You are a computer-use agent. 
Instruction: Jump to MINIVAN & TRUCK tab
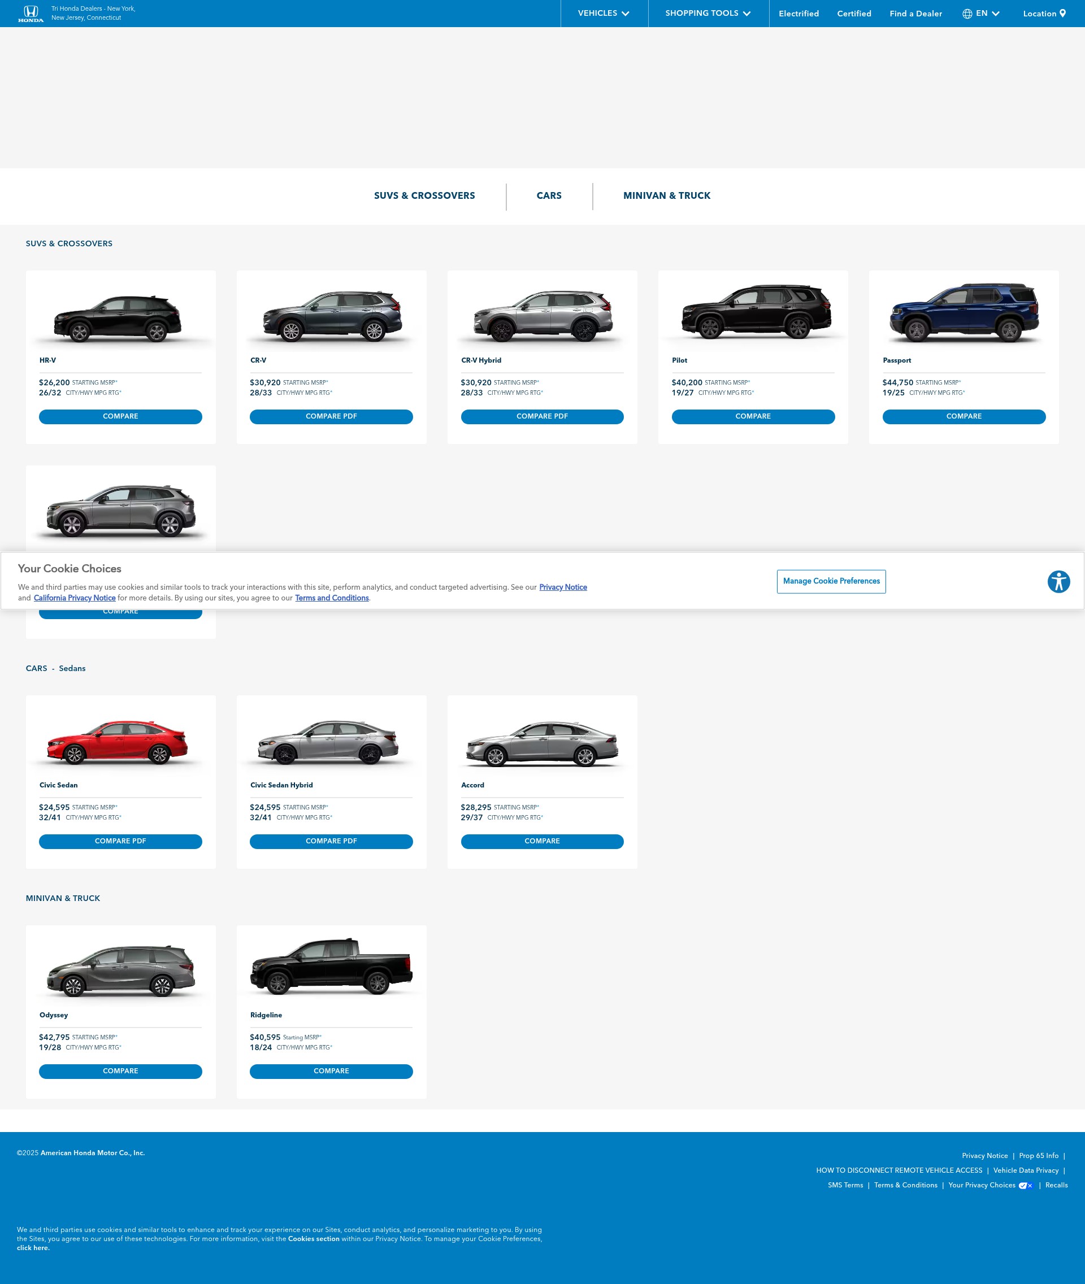pos(667,195)
